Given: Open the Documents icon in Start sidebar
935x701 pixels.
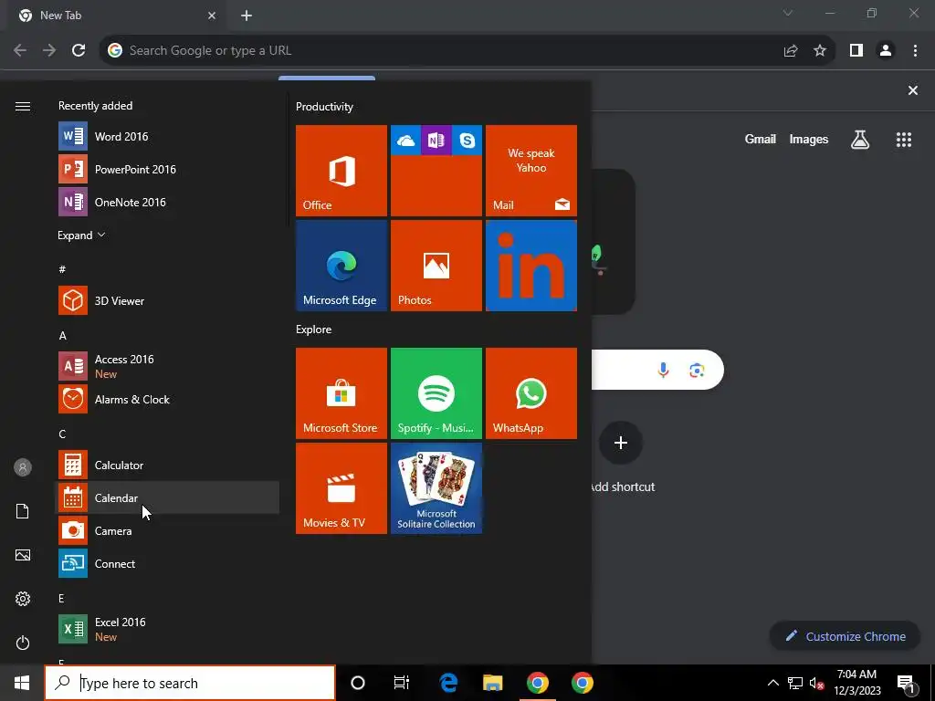Looking at the screenshot, I should (x=23, y=511).
